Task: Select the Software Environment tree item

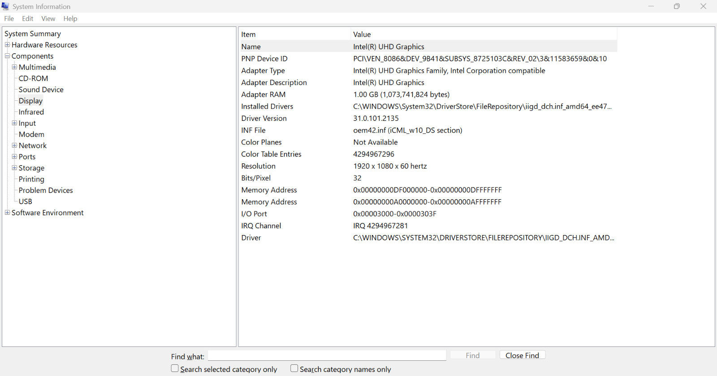Action: pyautogui.click(x=48, y=213)
